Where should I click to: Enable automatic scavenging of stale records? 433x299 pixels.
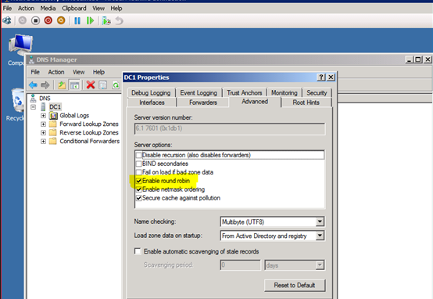tap(138, 251)
